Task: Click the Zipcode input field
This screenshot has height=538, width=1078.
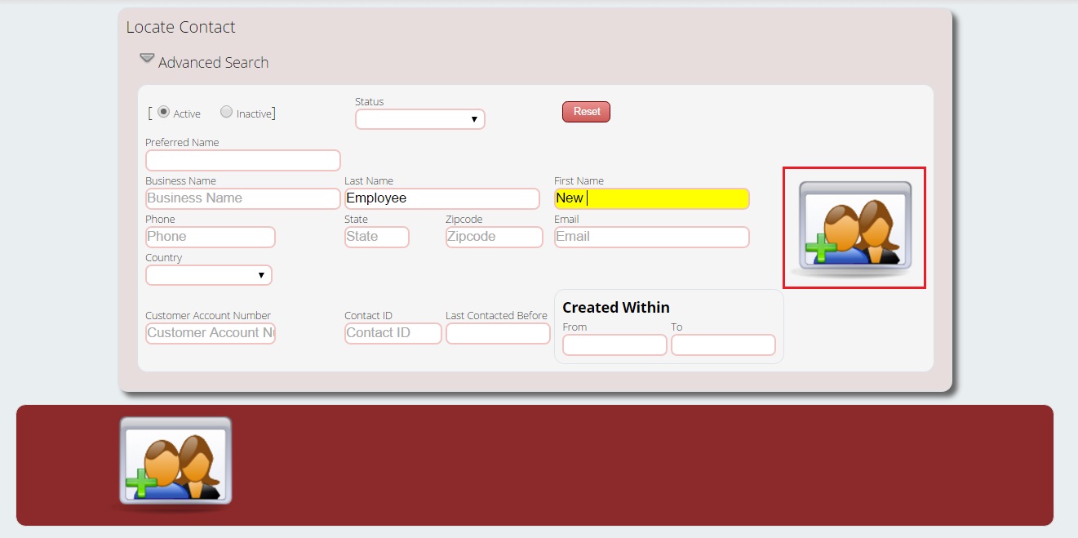Action: 494,237
